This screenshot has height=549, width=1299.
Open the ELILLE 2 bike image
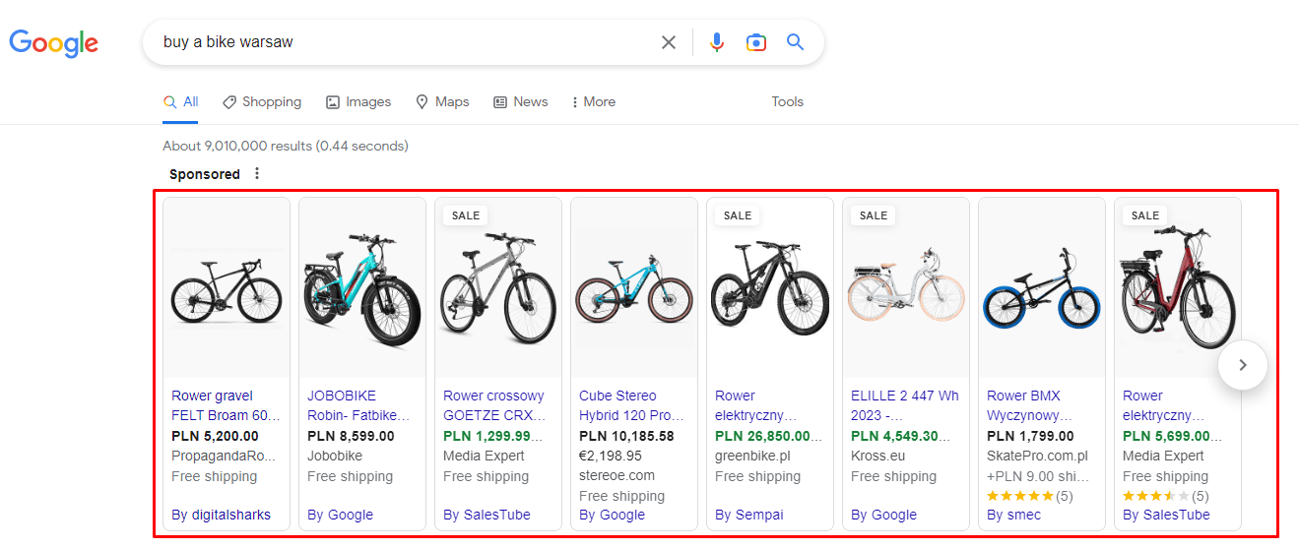click(906, 288)
